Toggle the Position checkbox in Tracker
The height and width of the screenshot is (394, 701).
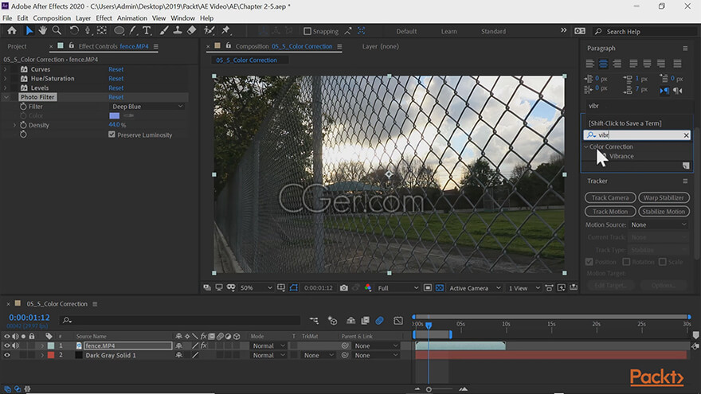589,262
